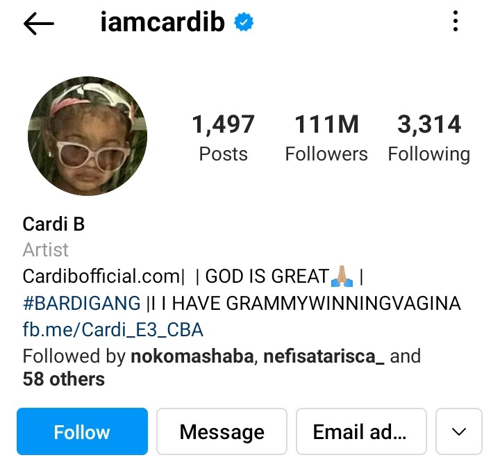Open the 111M Followers list
The image size is (500, 462).
pos(326,138)
